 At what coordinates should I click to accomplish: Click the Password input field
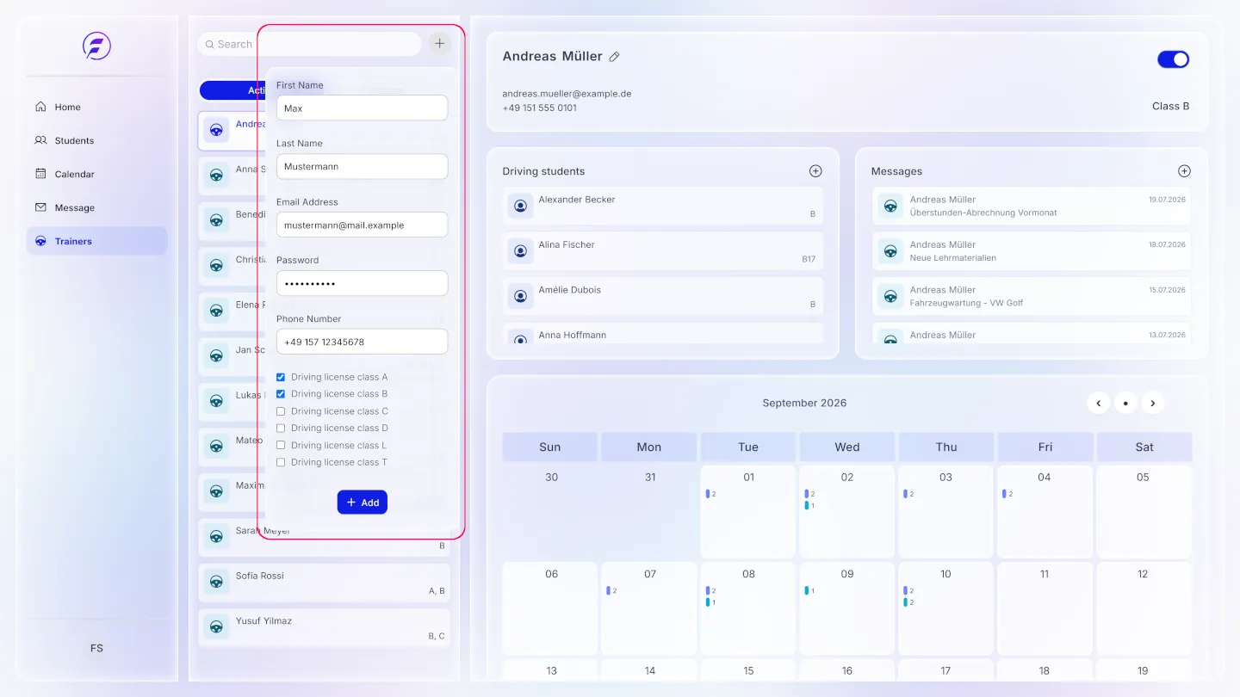tap(362, 283)
